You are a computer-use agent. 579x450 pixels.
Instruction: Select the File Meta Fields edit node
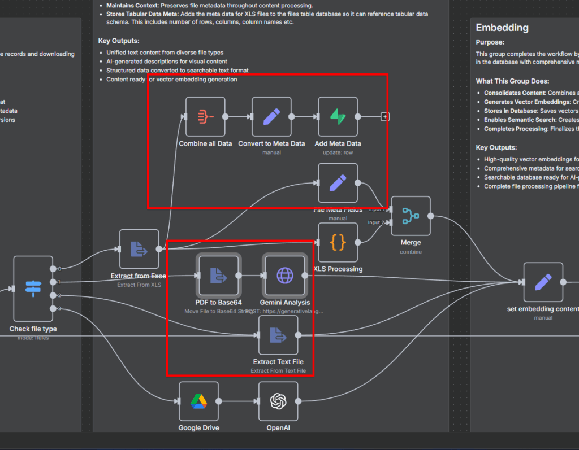[x=338, y=183]
